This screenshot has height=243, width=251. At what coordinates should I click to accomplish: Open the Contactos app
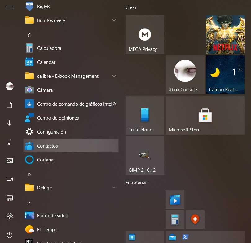tap(71, 146)
